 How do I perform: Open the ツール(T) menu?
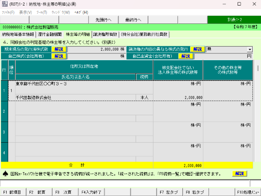point(42,12)
